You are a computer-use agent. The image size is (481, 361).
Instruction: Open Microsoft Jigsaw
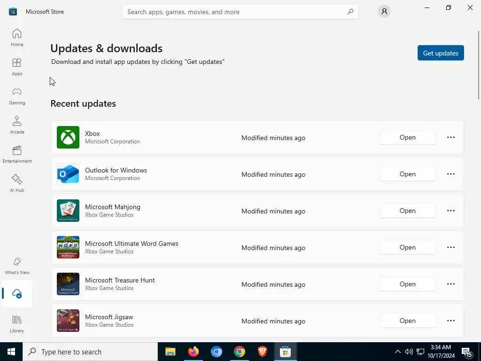[x=407, y=321]
